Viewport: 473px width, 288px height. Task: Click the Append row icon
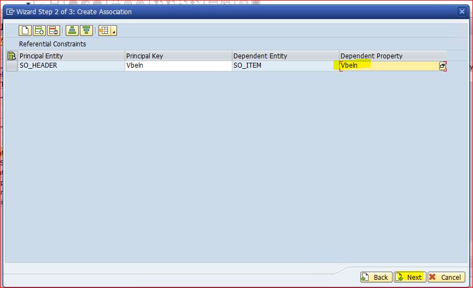[x=39, y=31]
